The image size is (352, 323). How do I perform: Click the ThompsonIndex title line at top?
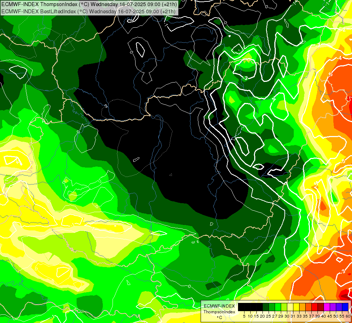(x=89, y=4)
